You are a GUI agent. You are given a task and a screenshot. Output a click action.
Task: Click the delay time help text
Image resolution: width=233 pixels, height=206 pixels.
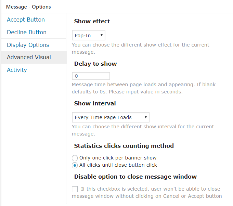pyautogui.click(x=144, y=88)
